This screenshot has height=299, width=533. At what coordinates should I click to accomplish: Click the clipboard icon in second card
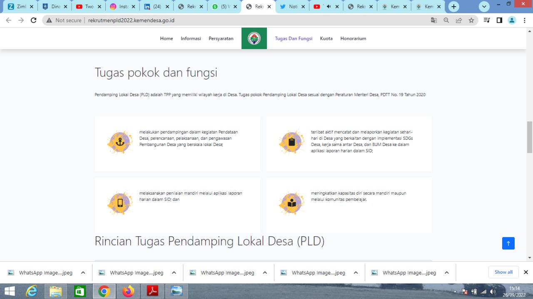[x=291, y=142]
